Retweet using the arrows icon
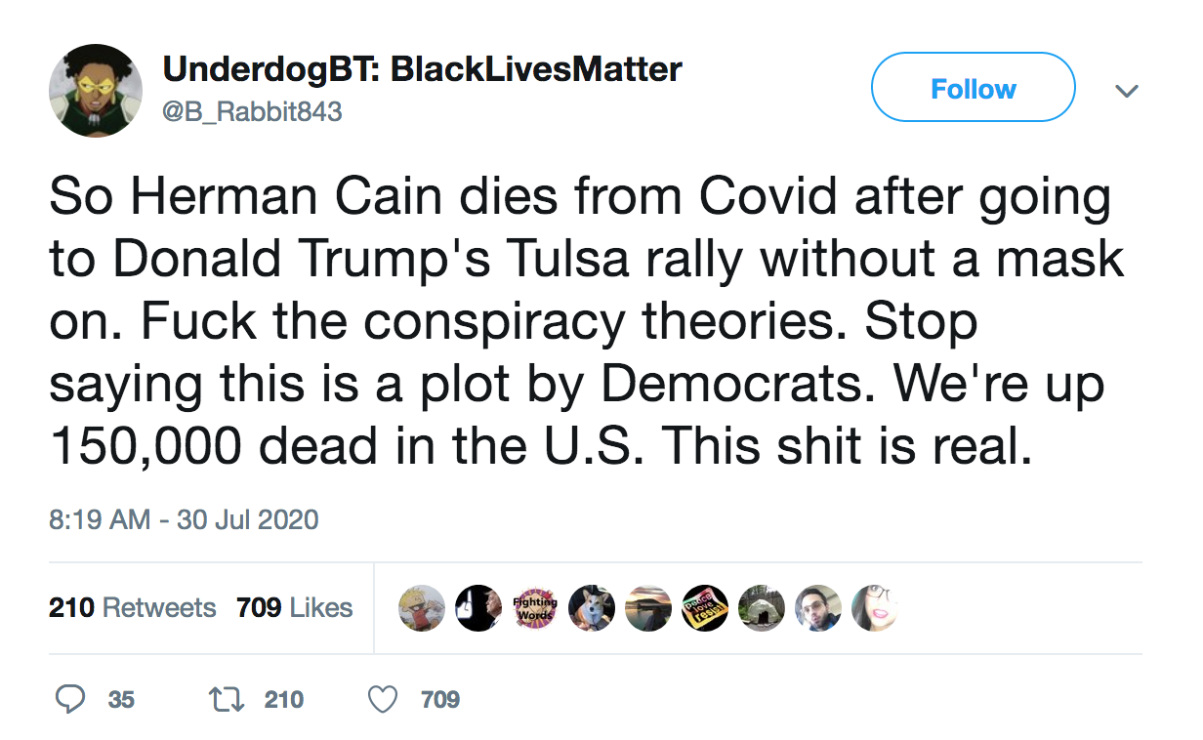The image size is (1203, 740). tap(226, 699)
